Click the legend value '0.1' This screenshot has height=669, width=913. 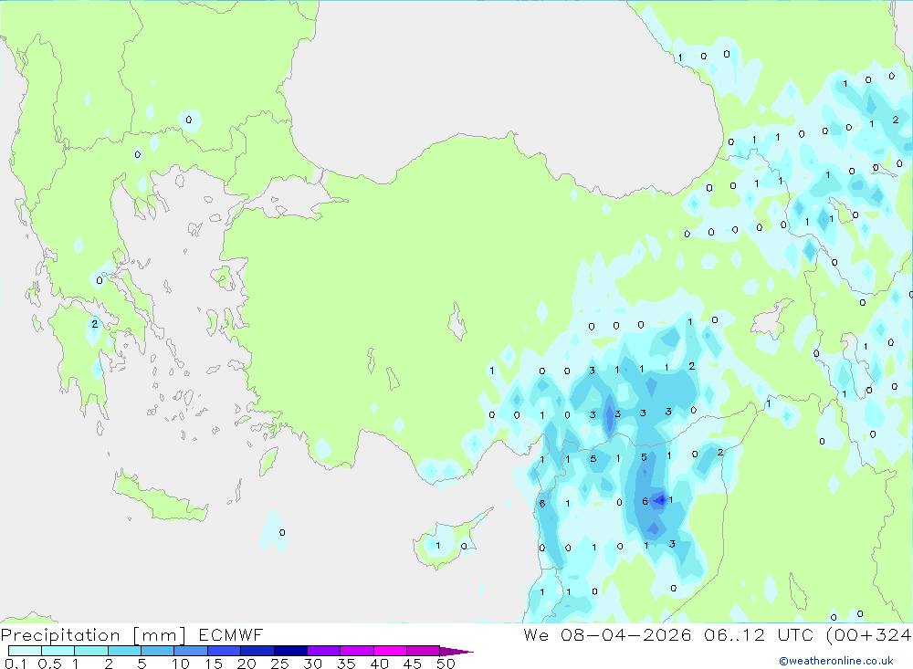(16, 664)
